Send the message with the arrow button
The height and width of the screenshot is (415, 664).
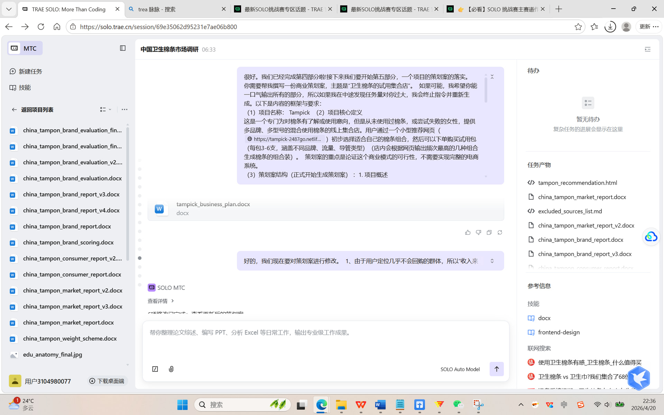[496, 369]
